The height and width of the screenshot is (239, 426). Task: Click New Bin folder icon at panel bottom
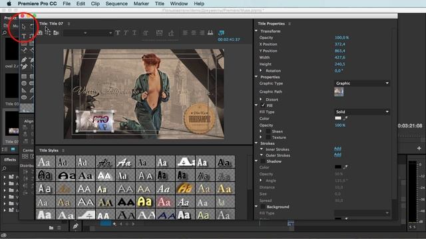(51, 228)
